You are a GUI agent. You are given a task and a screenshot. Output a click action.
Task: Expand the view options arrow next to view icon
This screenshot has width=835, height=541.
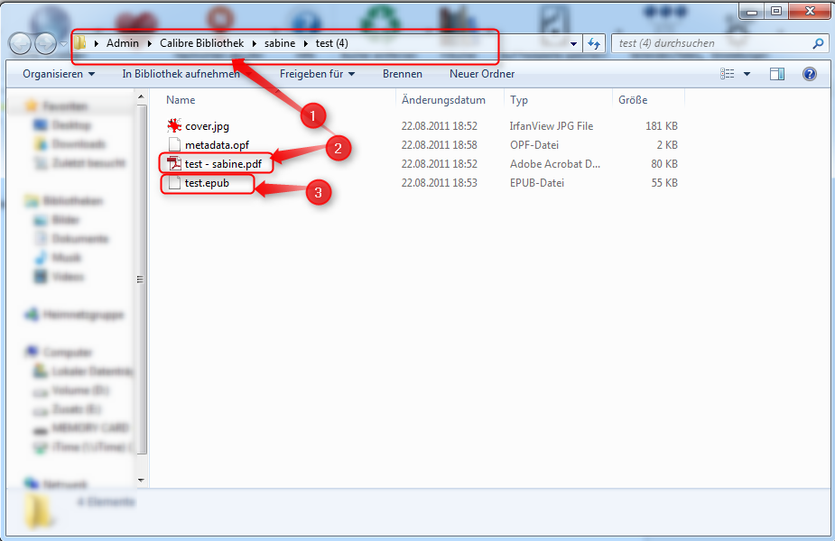coord(747,74)
